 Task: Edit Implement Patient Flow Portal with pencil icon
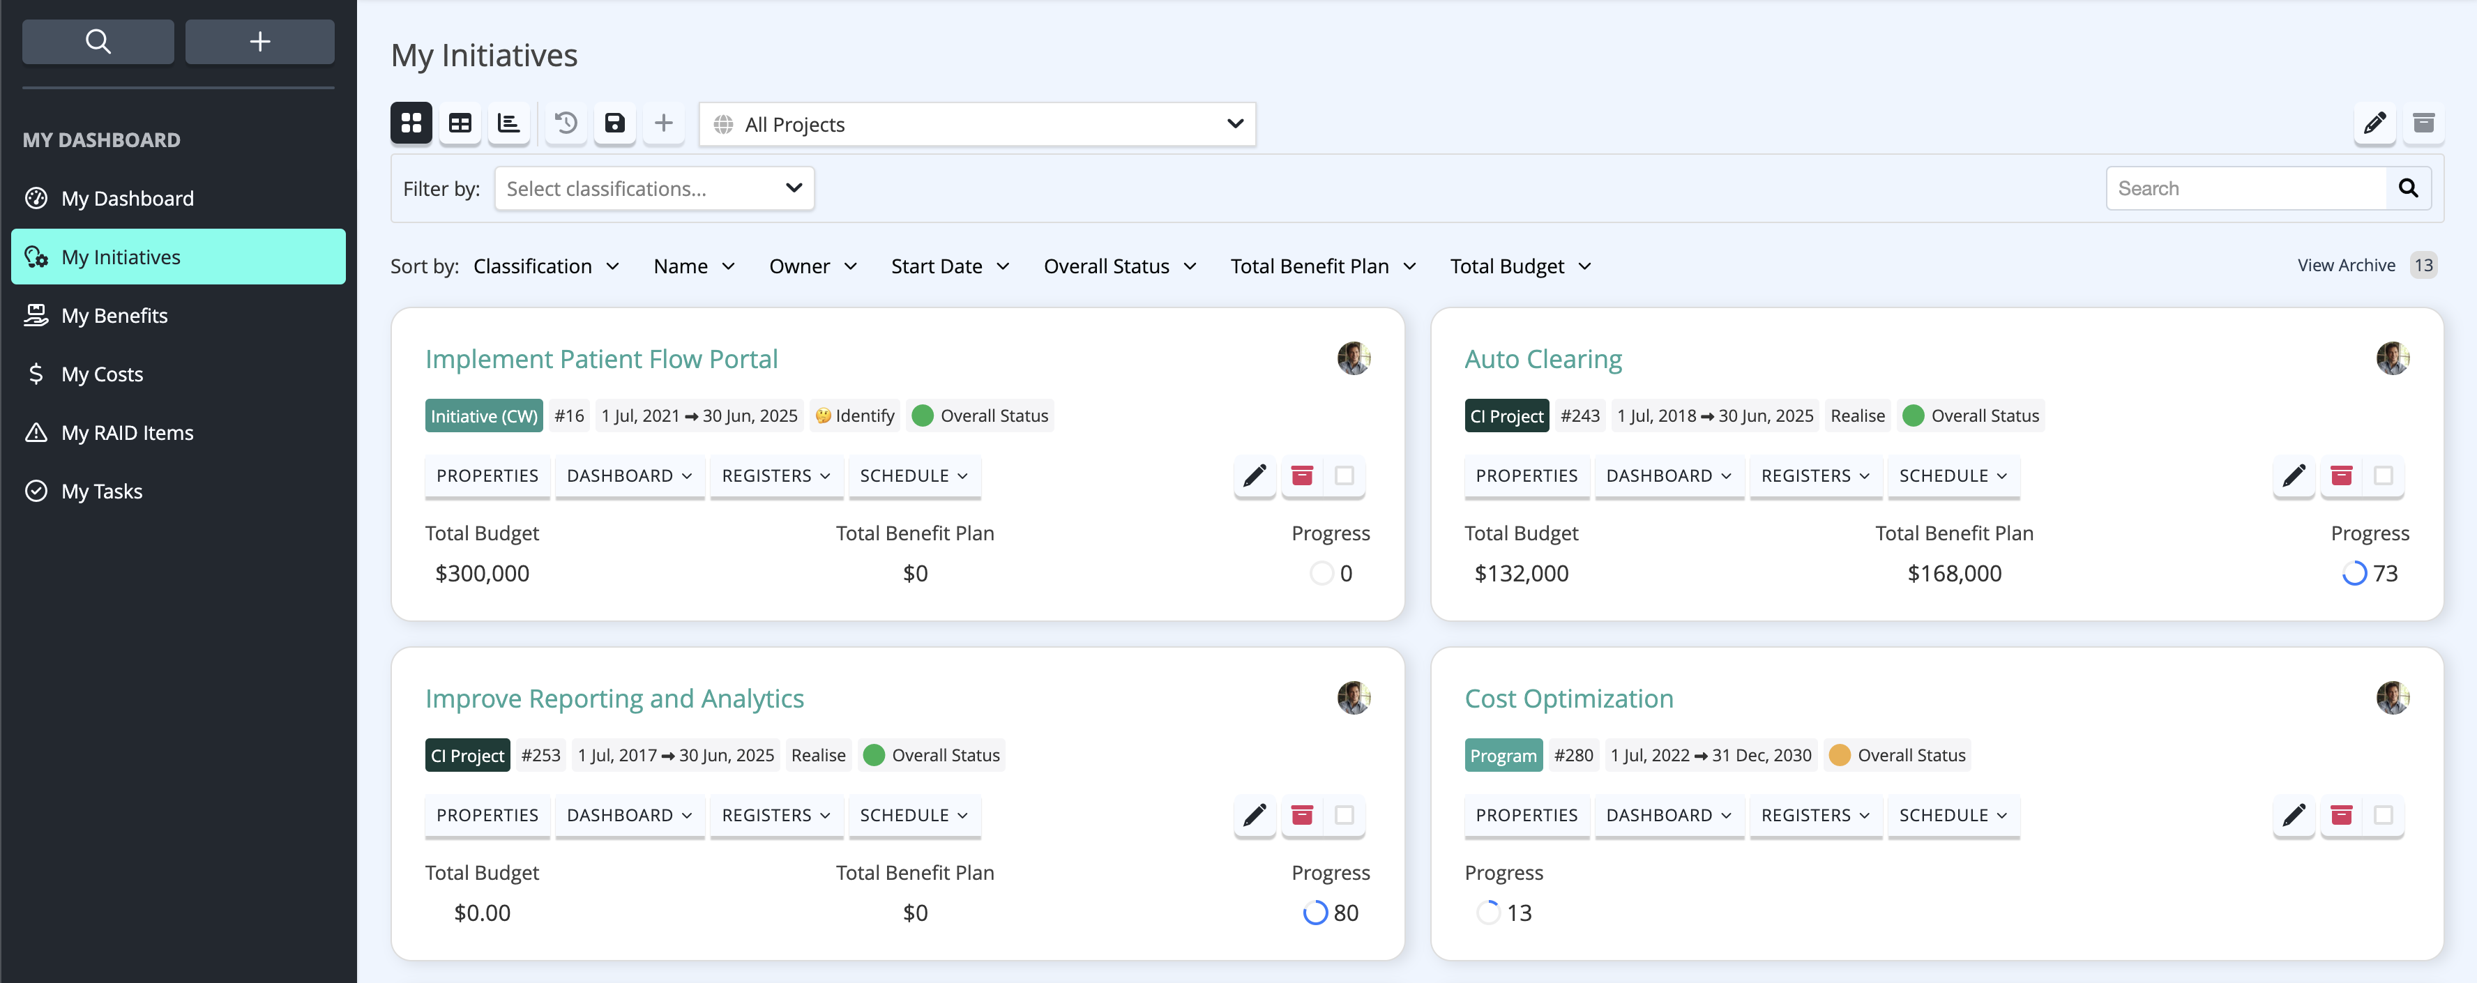[x=1254, y=475]
